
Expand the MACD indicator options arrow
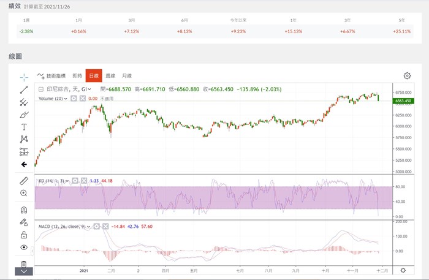point(89,226)
